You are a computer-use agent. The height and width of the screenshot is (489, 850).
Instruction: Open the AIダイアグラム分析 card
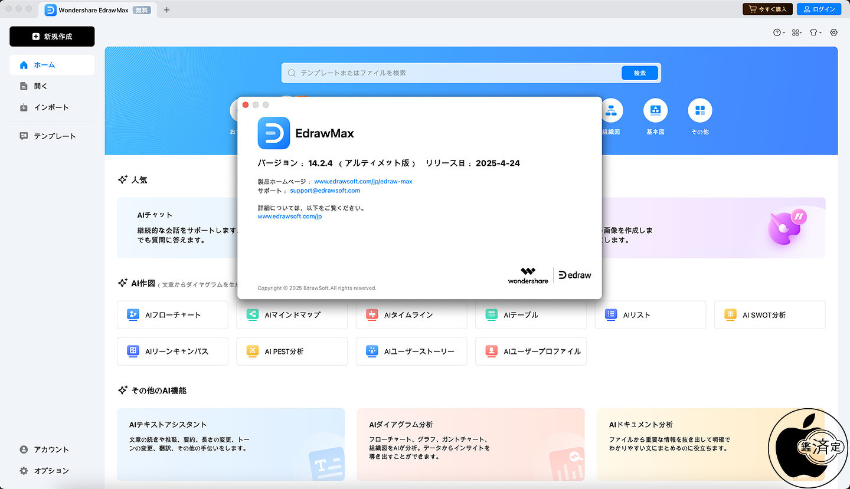click(x=470, y=444)
